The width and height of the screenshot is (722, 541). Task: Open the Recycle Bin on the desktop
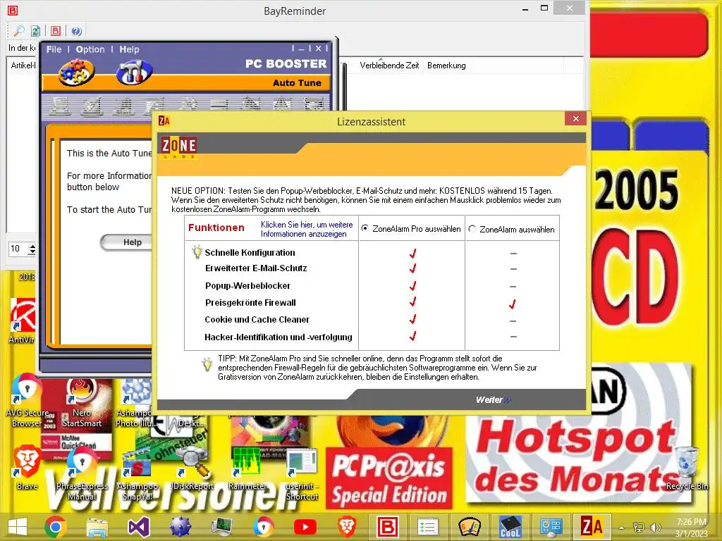point(687,468)
